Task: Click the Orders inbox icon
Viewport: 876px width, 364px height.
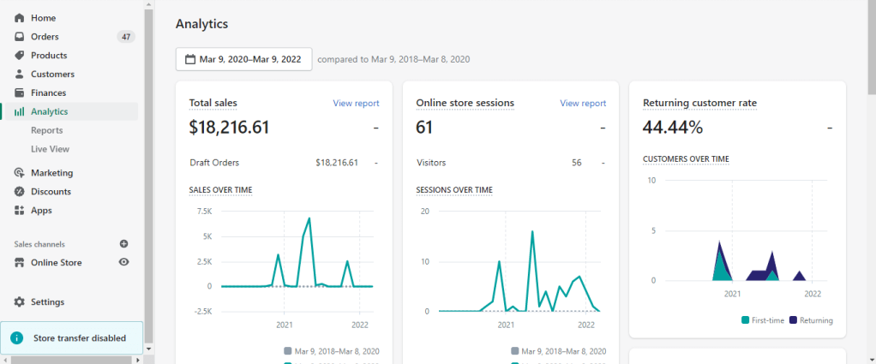Action: click(x=19, y=37)
